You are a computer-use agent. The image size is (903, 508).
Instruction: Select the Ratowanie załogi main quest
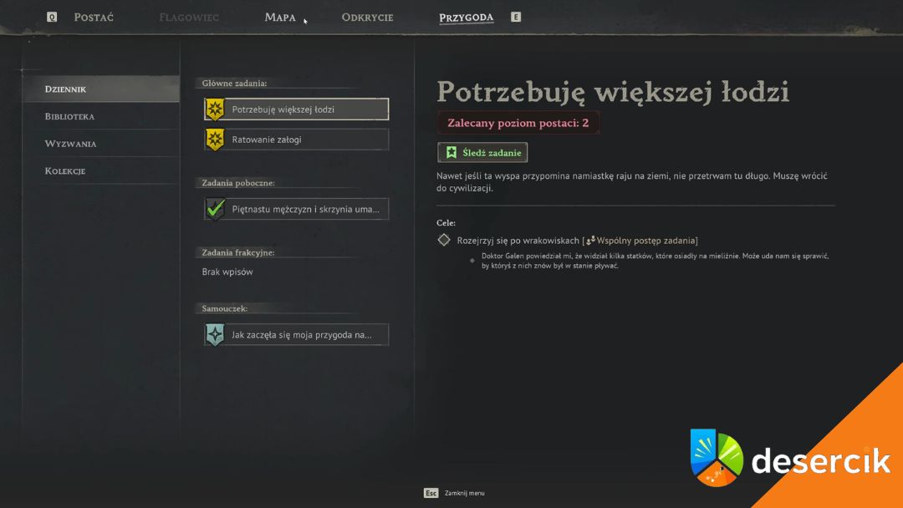(x=297, y=140)
